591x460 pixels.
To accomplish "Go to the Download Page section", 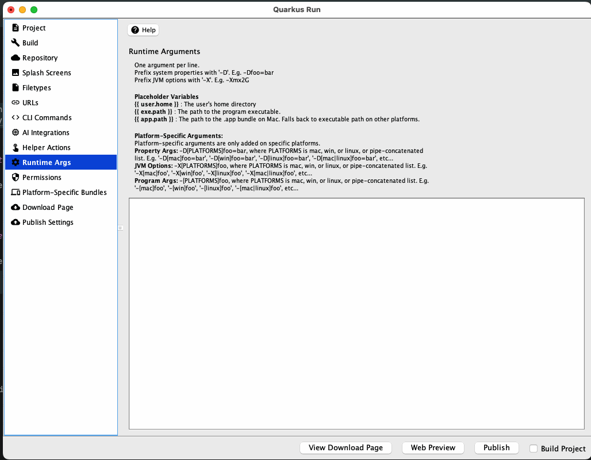I will point(61,208).
